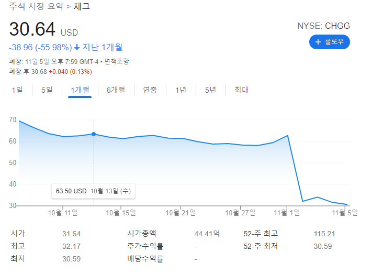The height and width of the screenshot is (274, 372).
Task: Select the 1개월 time range tab
Action: 80,90
